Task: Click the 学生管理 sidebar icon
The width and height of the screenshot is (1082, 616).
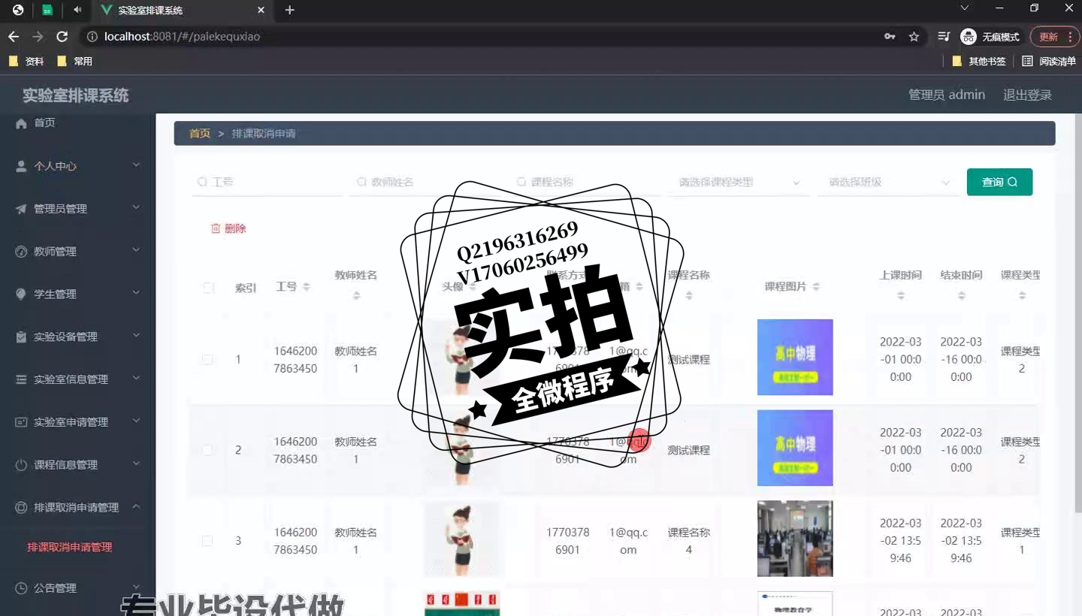Action: point(21,294)
